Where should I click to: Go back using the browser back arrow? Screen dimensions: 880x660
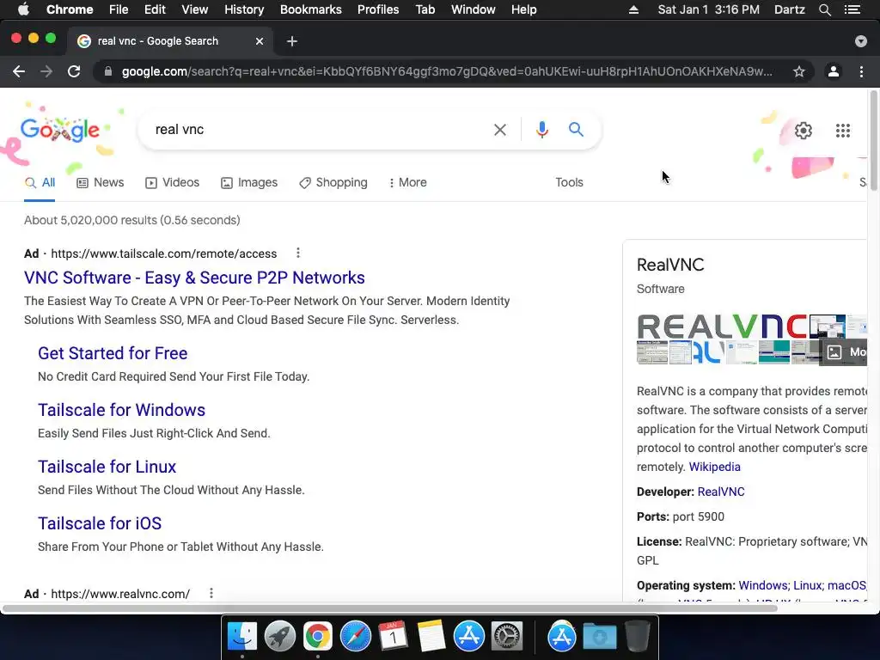(x=19, y=71)
